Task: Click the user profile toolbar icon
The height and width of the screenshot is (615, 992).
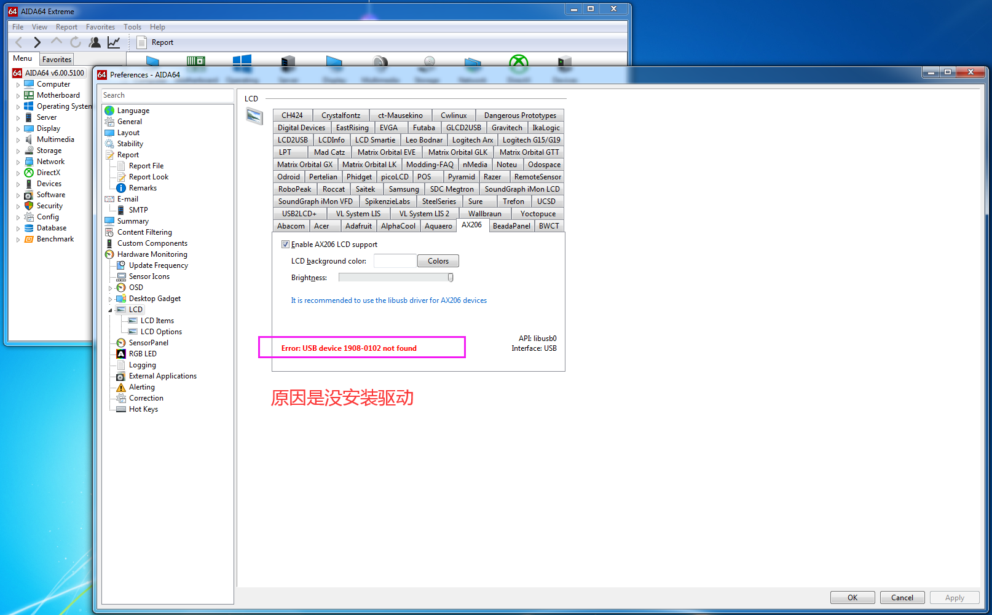Action: [x=95, y=42]
